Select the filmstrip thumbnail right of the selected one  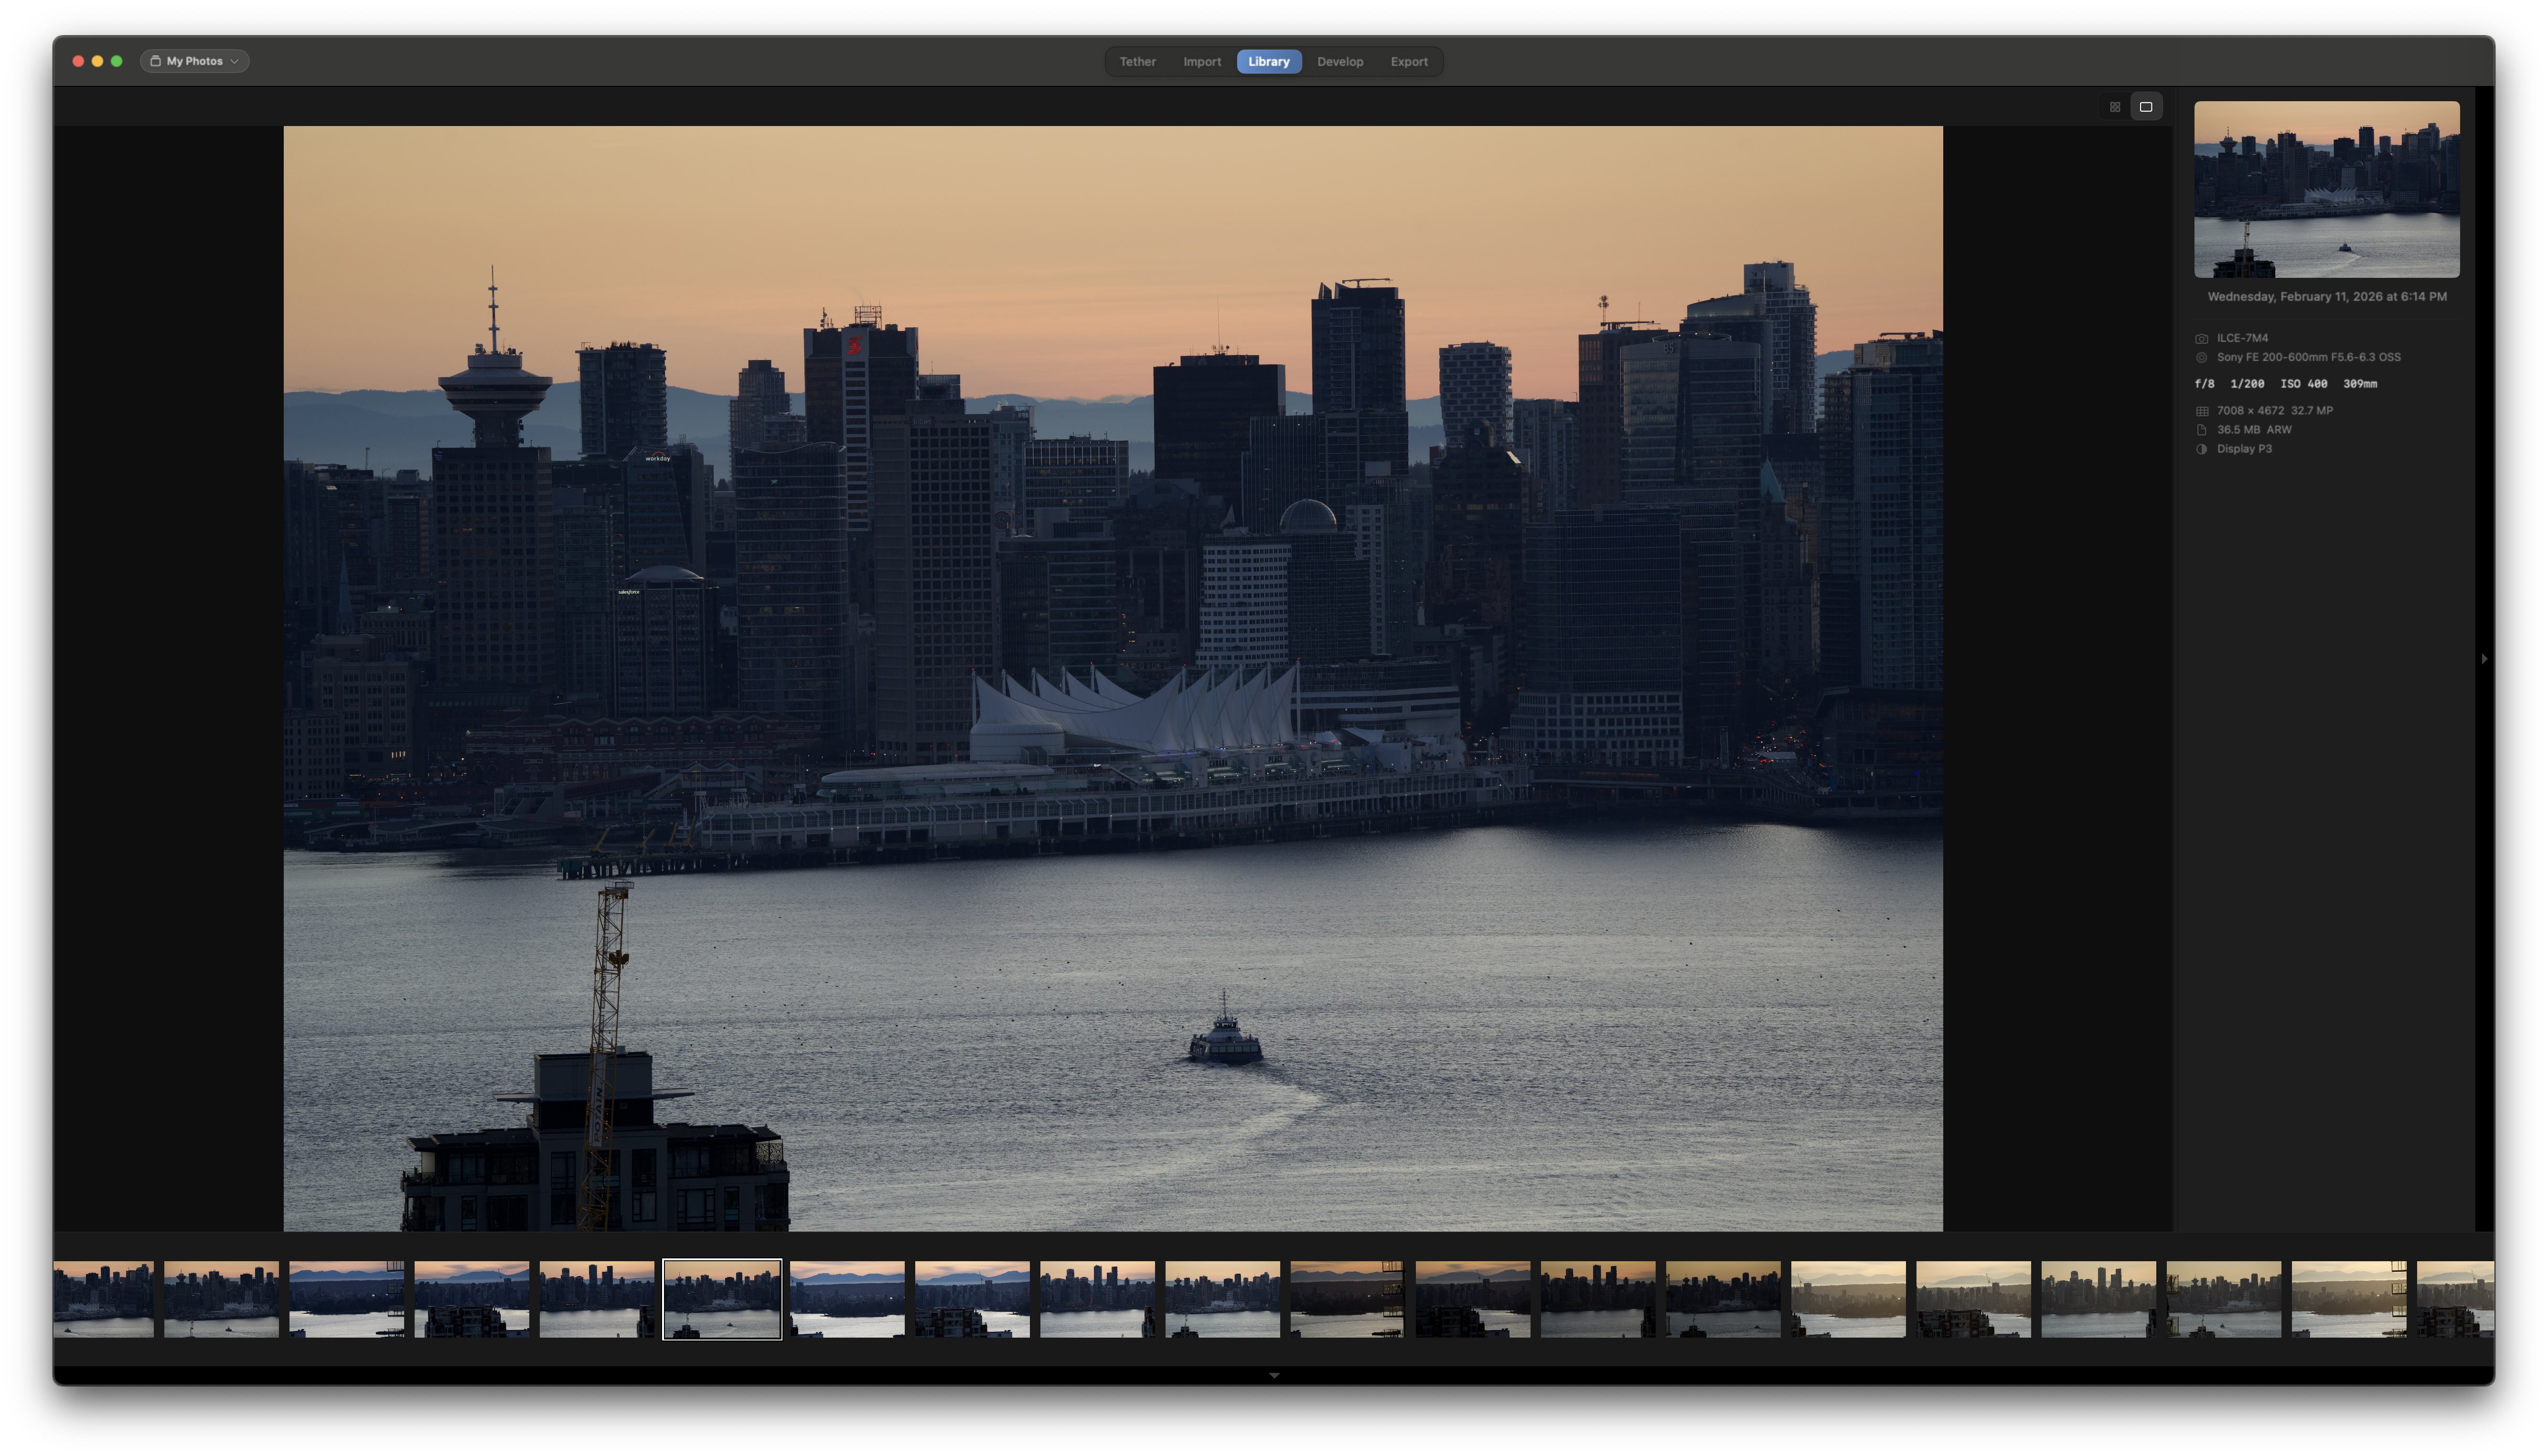coord(846,1299)
